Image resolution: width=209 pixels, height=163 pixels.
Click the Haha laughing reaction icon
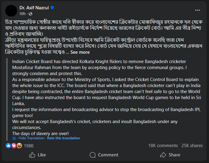point(19,146)
